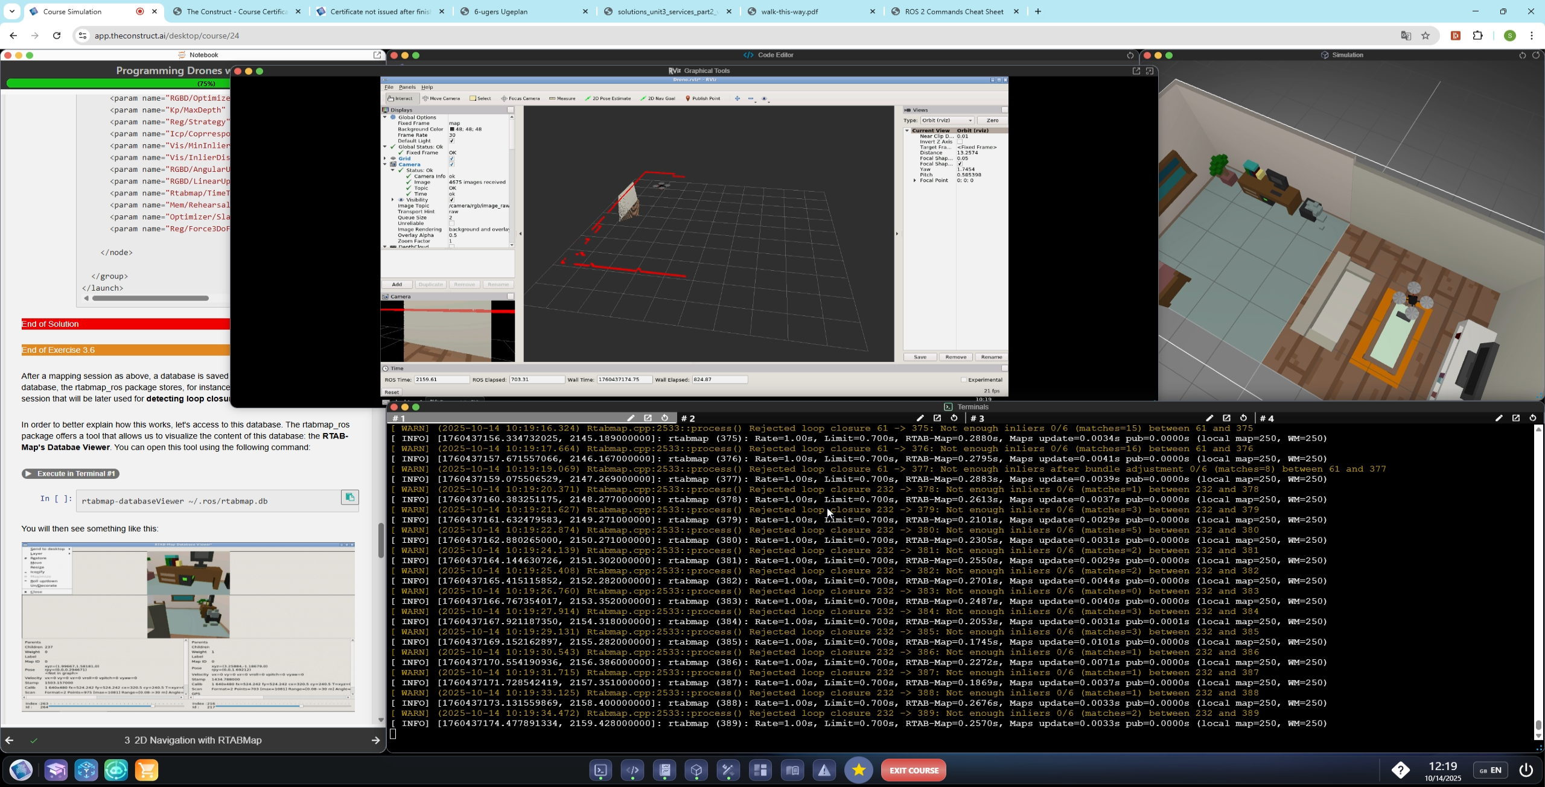Viewport: 1545px width, 787px height.
Task: Open the view Type Orbit dropdown
Action: (946, 121)
